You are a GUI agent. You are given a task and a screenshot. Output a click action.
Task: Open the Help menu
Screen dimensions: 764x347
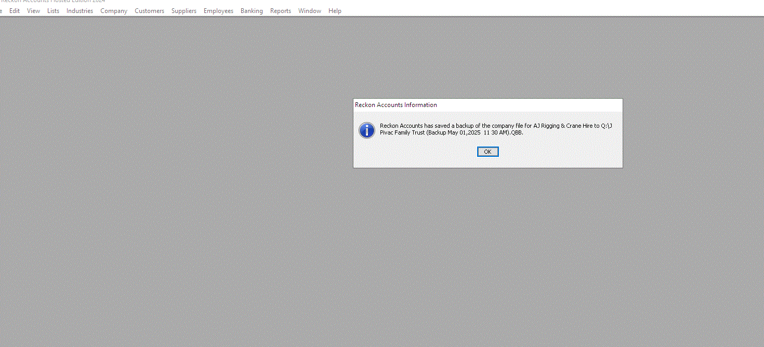tap(335, 11)
